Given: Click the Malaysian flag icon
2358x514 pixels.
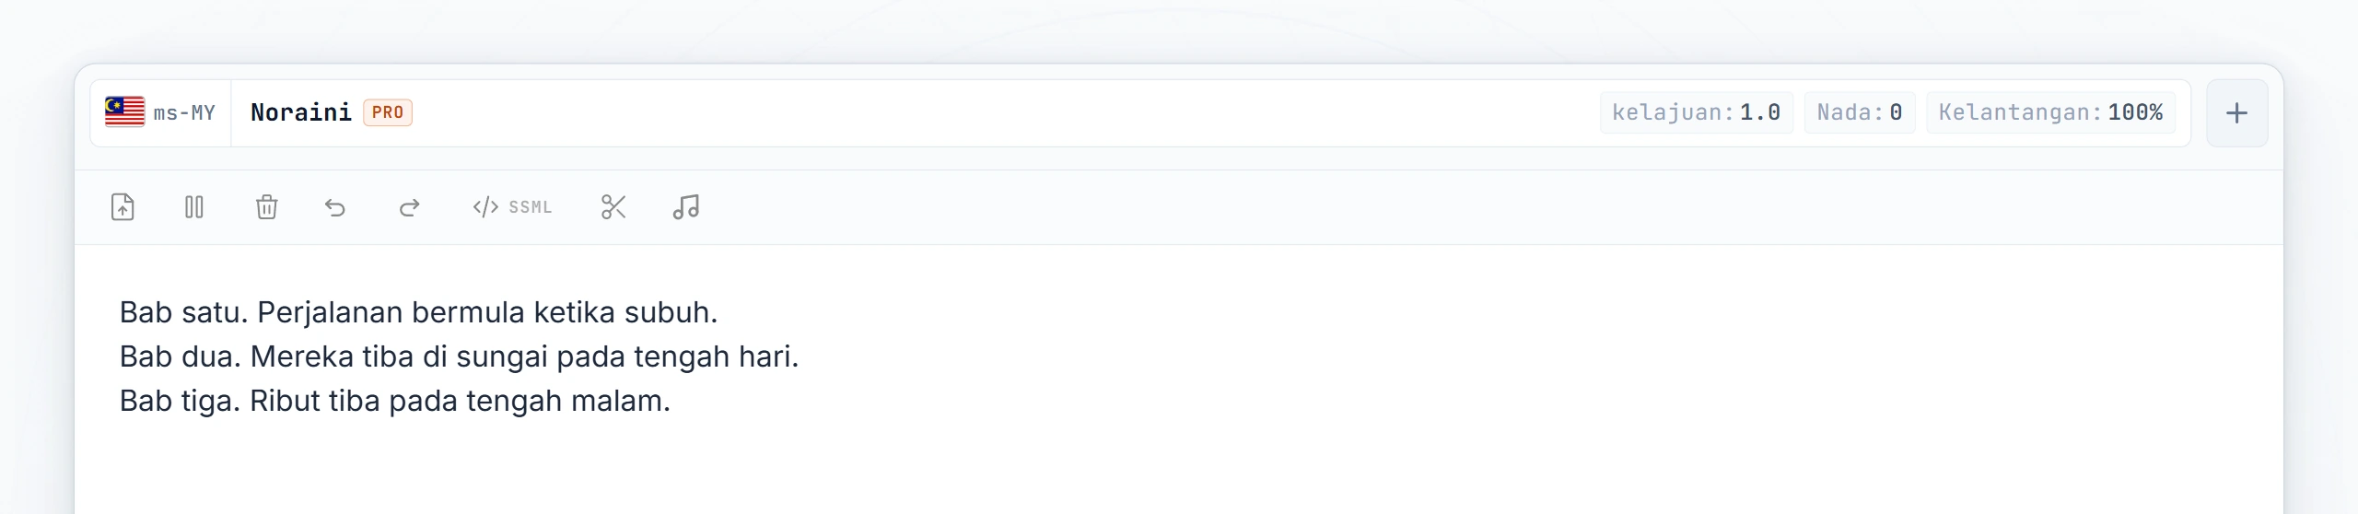Looking at the screenshot, I should (x=124, y=111).
